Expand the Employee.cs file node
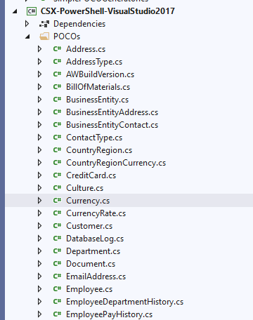 tap(39, 289)
